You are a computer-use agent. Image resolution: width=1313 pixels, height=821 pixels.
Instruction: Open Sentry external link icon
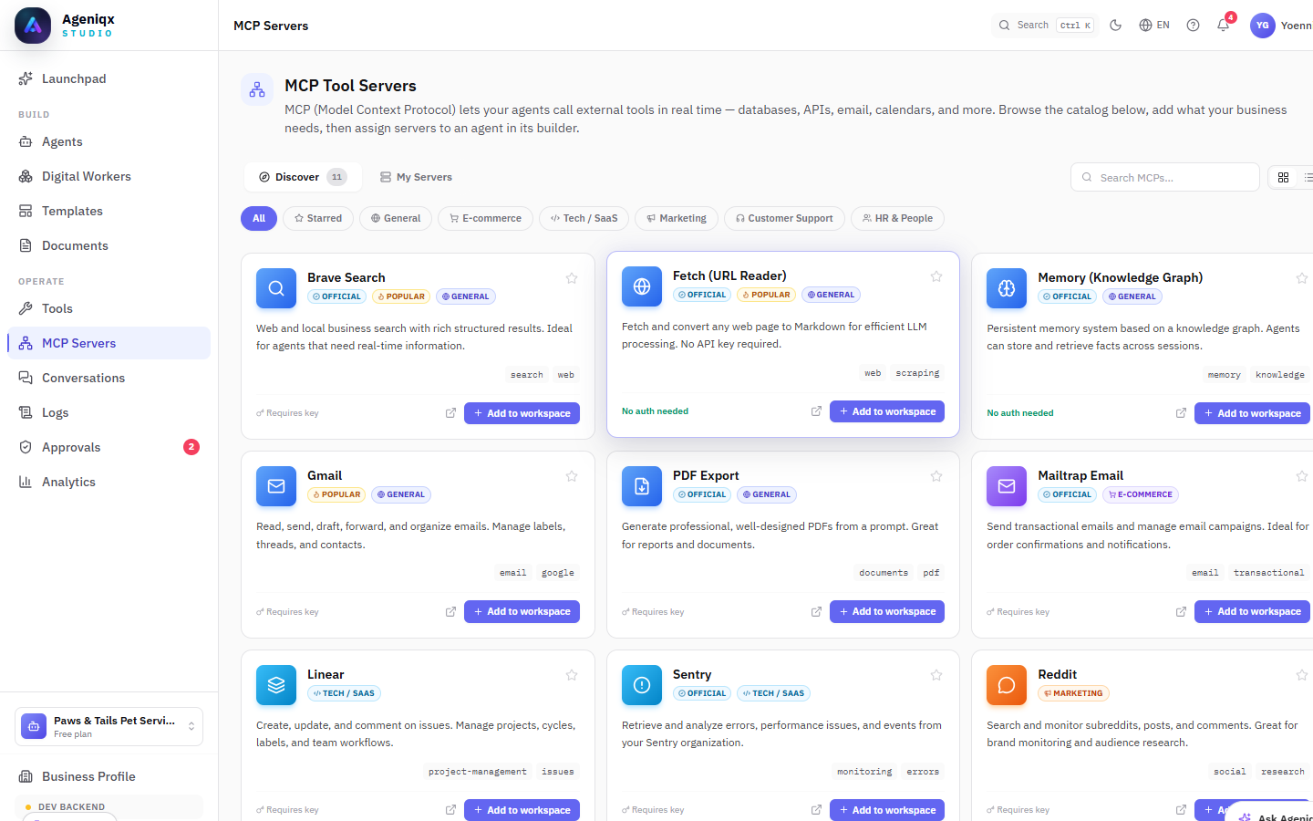coord(816,810)
